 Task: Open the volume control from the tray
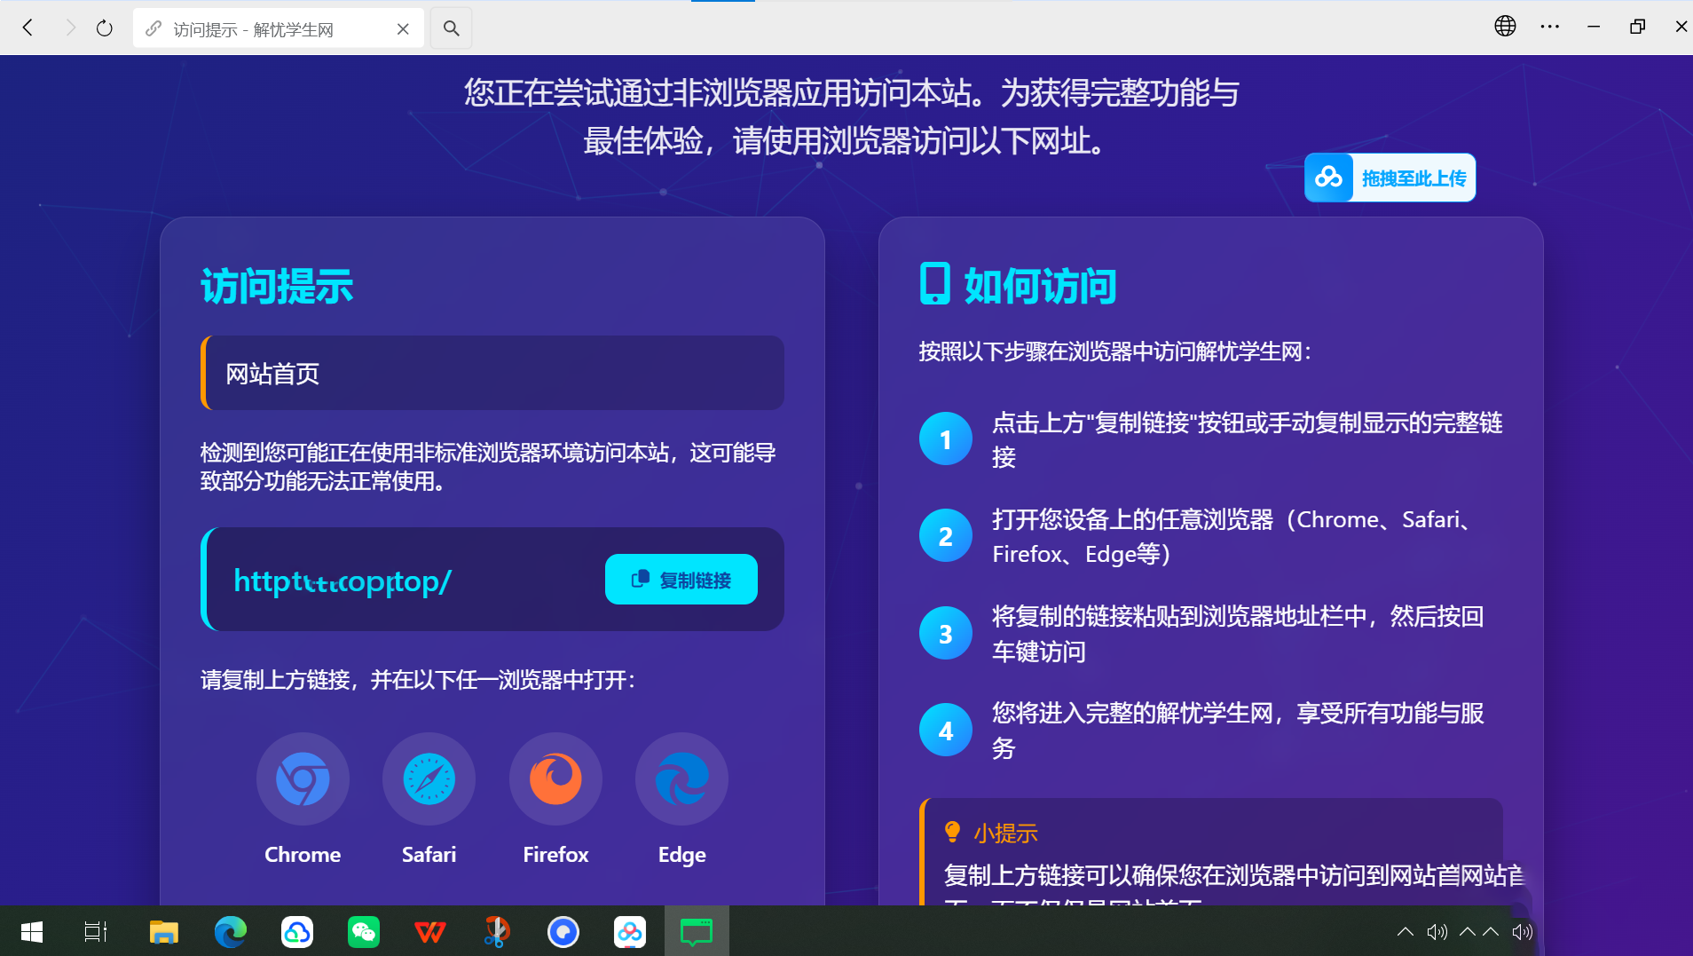1437,931
